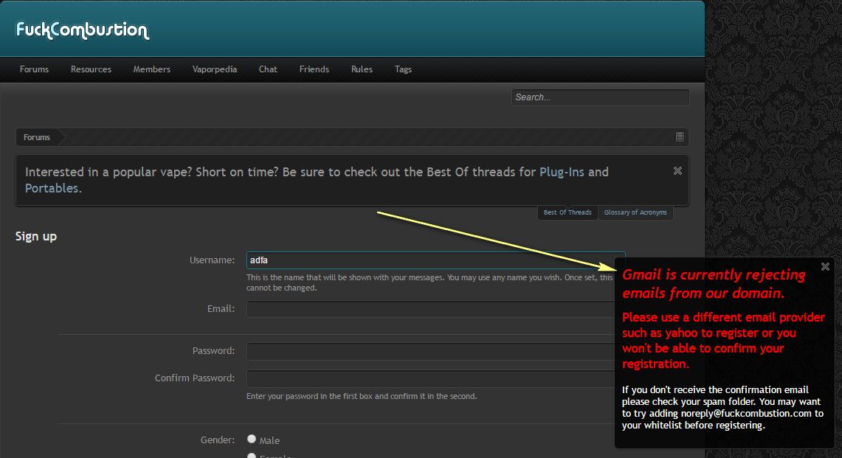Image resolution: width=842 pixels, height=458 pixels.
Task: Open the Best Of Threads button
Action: click(567, 212)
